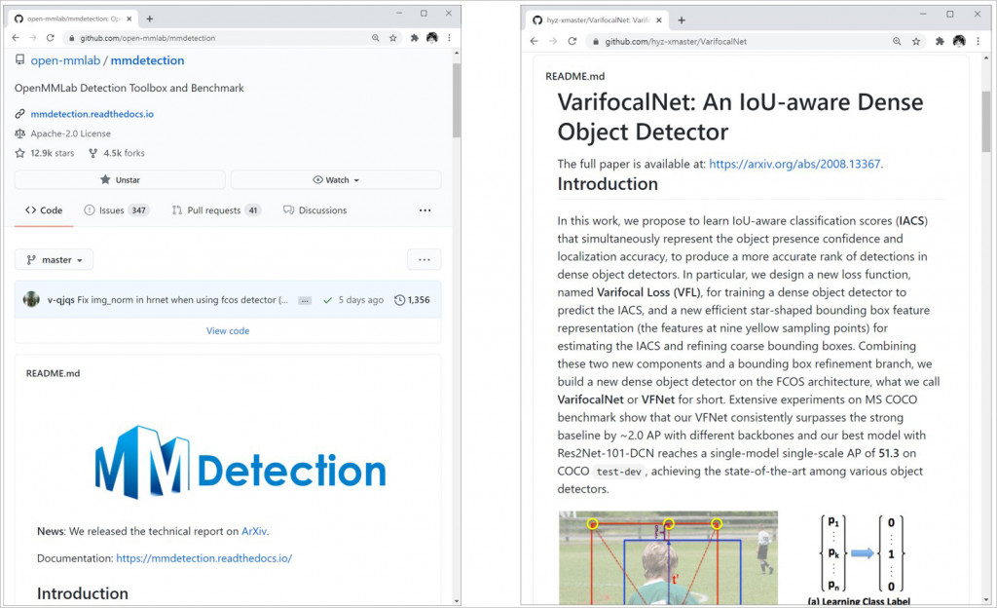Image resolution: width=997 pixels, height=608 pixels.
Task: Click README.md label in VarifocalNet window
Action: [x=574, y=76]
